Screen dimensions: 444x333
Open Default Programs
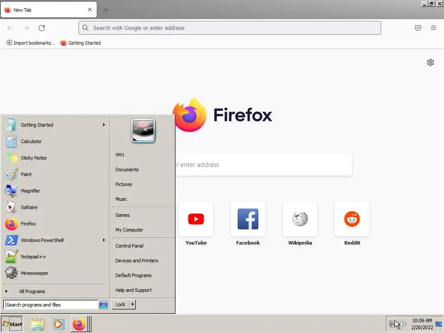(143, 275)
